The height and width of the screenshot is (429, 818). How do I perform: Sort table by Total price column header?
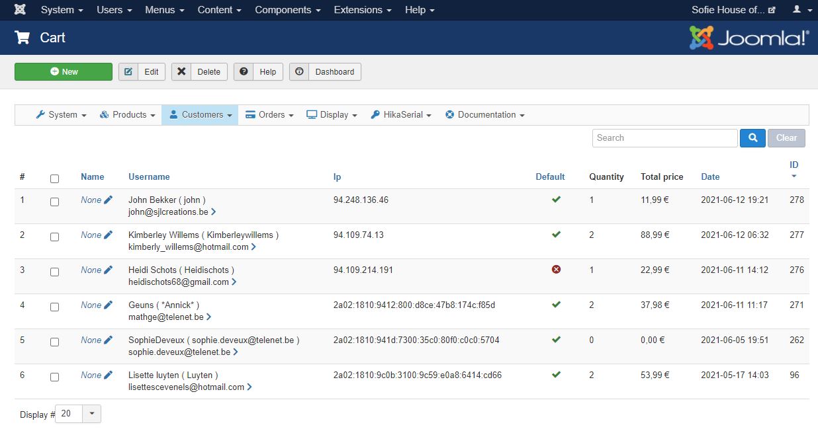(x=662, y=177)
